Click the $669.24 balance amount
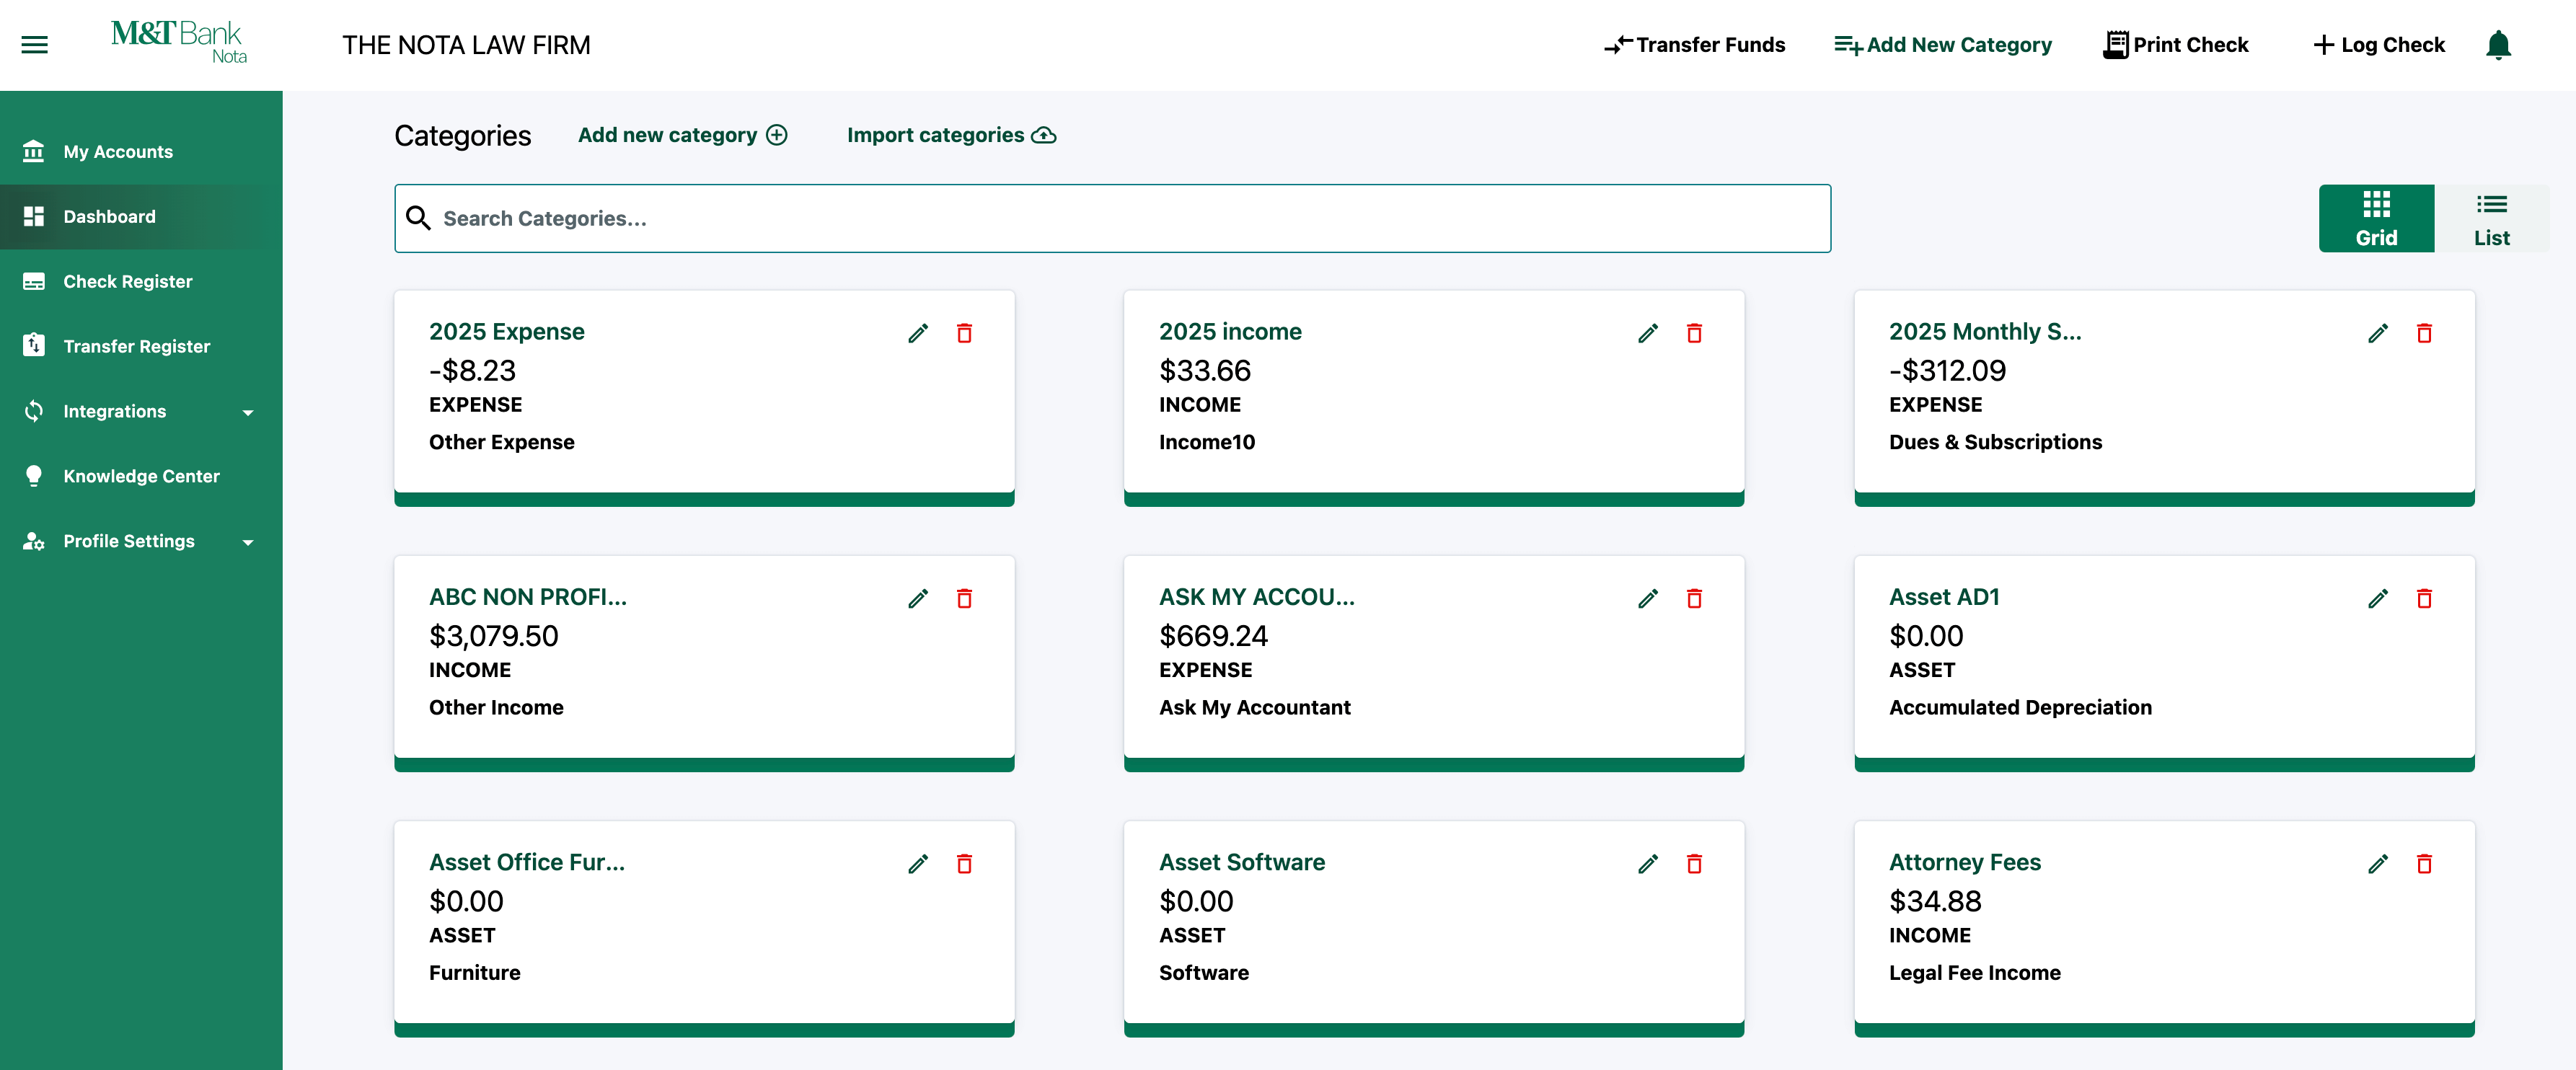The width and height of the screenshot is (2576, 1070). [x=1213, y=636]
